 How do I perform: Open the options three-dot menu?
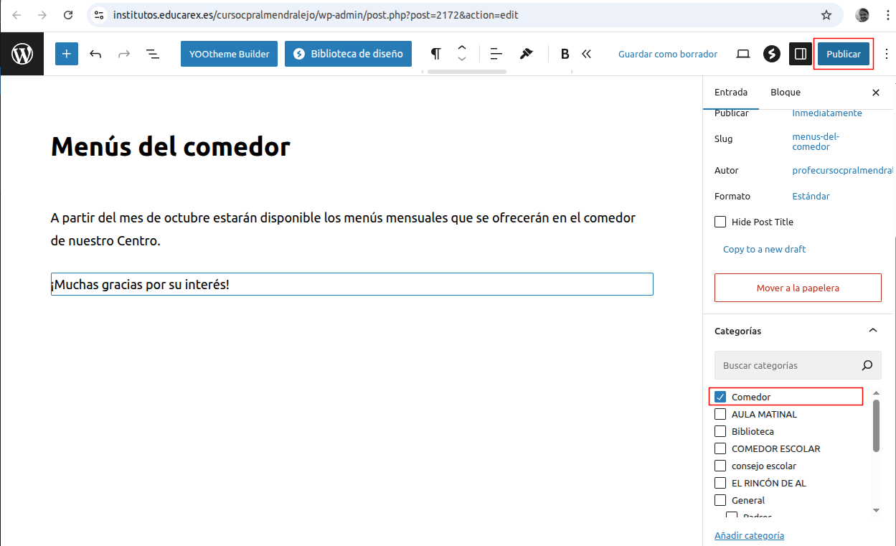coord(887,54)
